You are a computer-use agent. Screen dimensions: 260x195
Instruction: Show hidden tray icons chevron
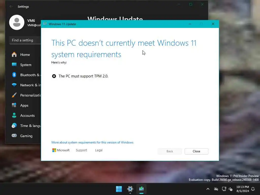[208, 189]
